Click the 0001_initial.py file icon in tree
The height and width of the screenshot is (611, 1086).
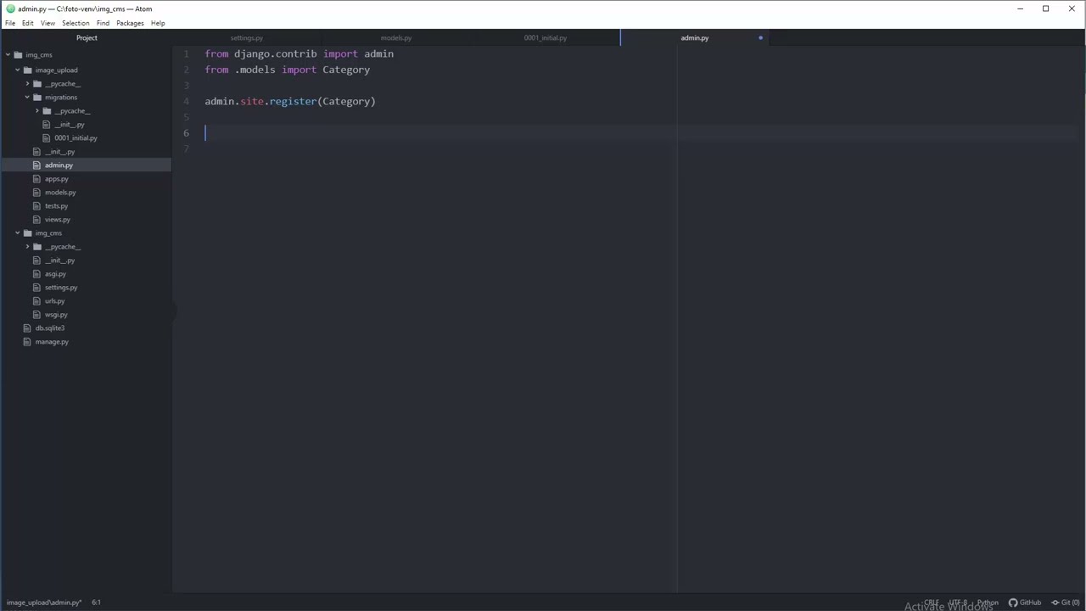47,137
